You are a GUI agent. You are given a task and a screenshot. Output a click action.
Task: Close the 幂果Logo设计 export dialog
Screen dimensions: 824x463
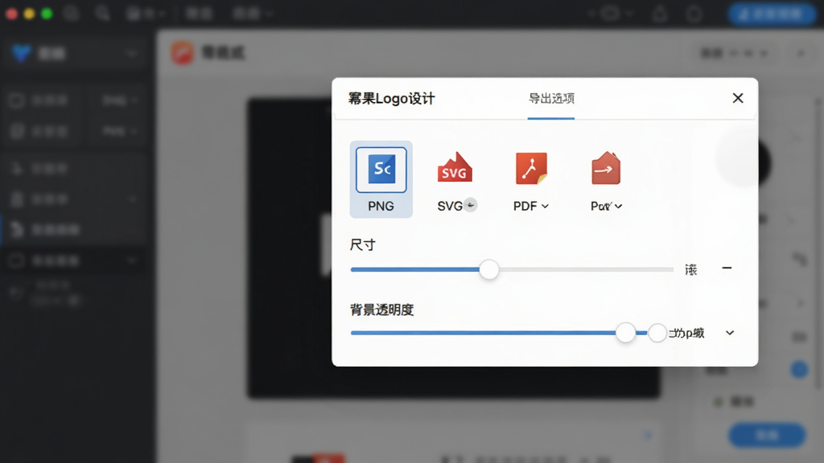738,98
